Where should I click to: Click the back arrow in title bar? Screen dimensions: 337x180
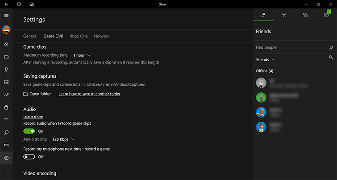[6, 4]
